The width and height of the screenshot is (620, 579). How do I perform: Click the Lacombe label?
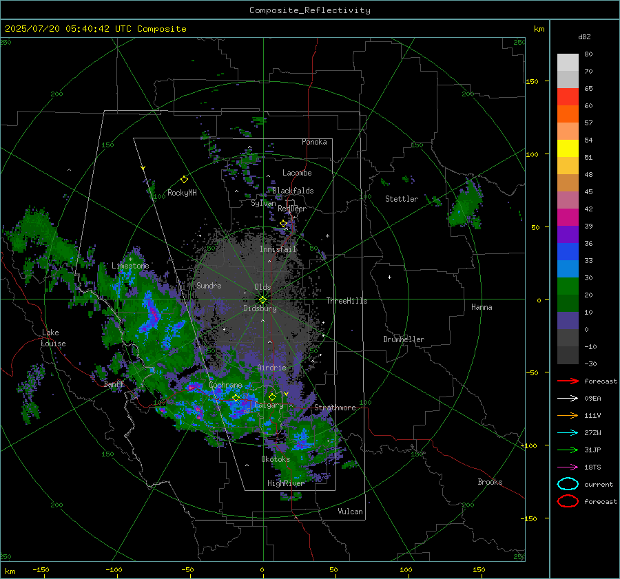(x=297, y=173)
